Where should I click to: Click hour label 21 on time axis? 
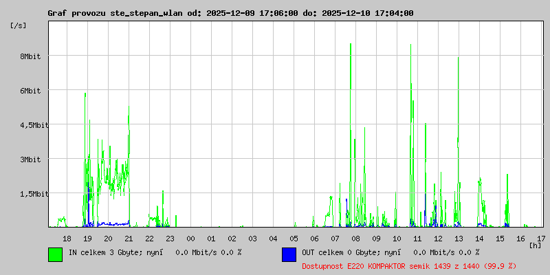[x=129, y=239]
